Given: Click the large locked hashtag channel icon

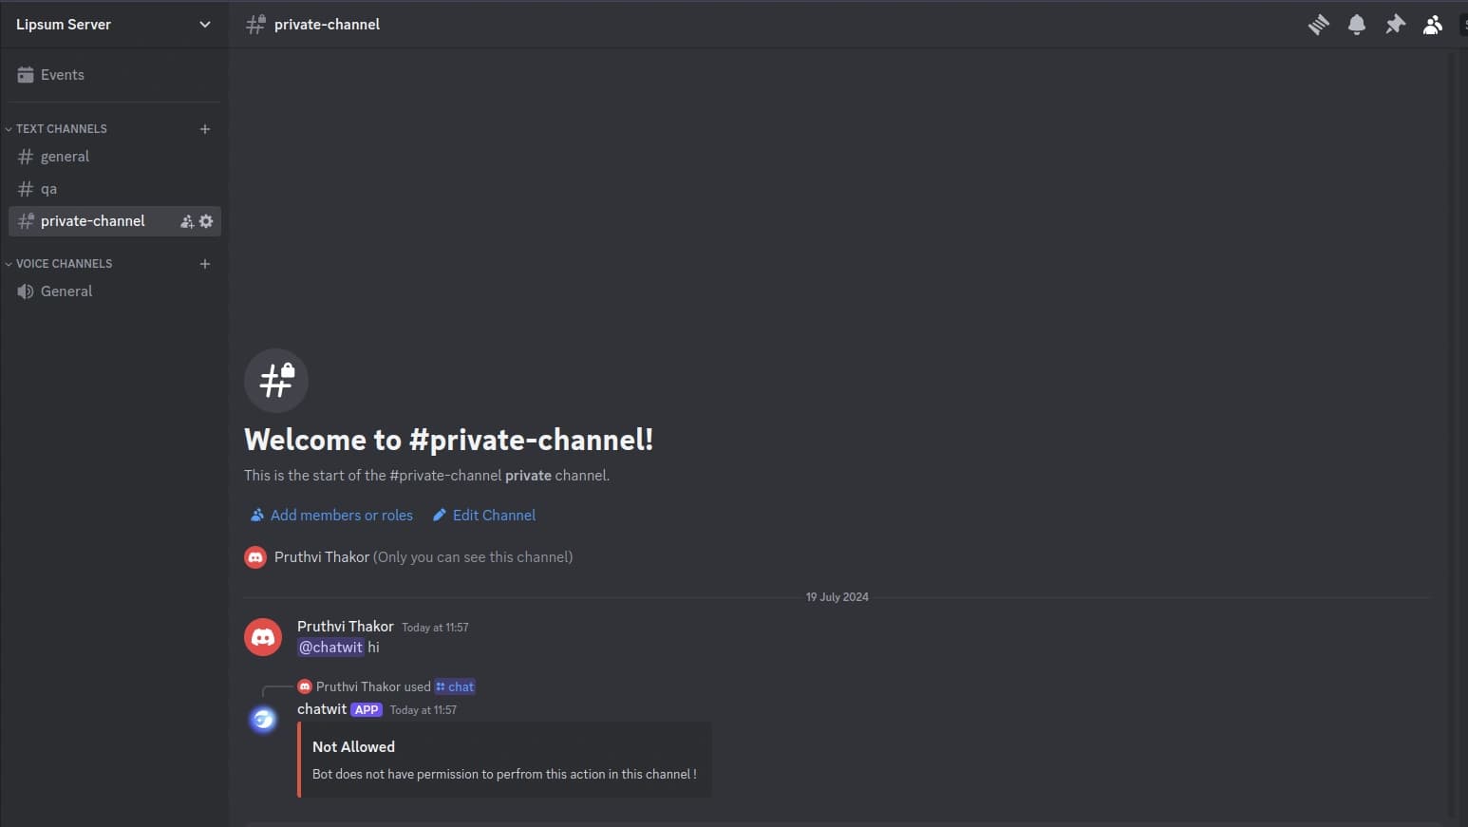Looking at the screenshot, I should 276,381.
